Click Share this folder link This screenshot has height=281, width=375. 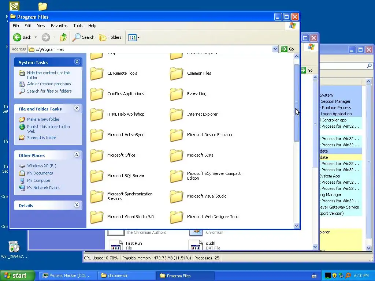click(41, 138)
